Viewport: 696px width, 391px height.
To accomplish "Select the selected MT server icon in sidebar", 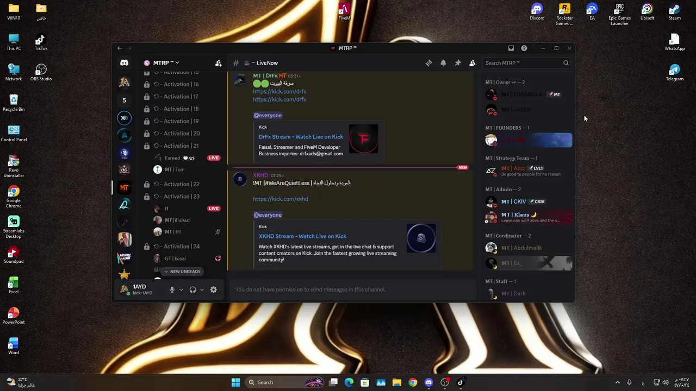I will (x=124, y=187).
